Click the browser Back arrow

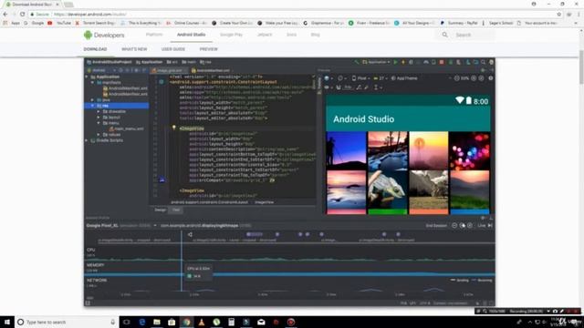point(5,15)
